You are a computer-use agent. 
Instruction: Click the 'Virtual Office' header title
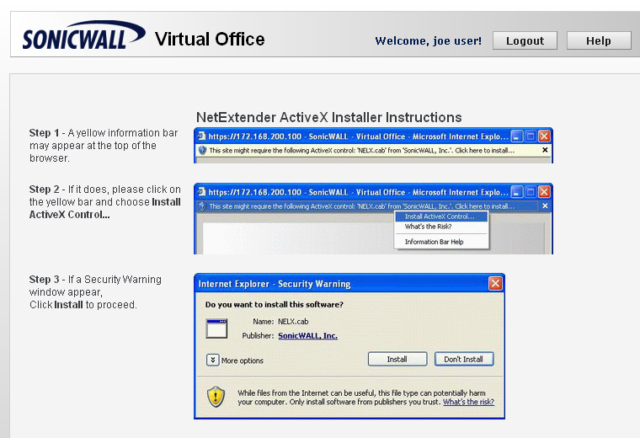tap(210, 40)
